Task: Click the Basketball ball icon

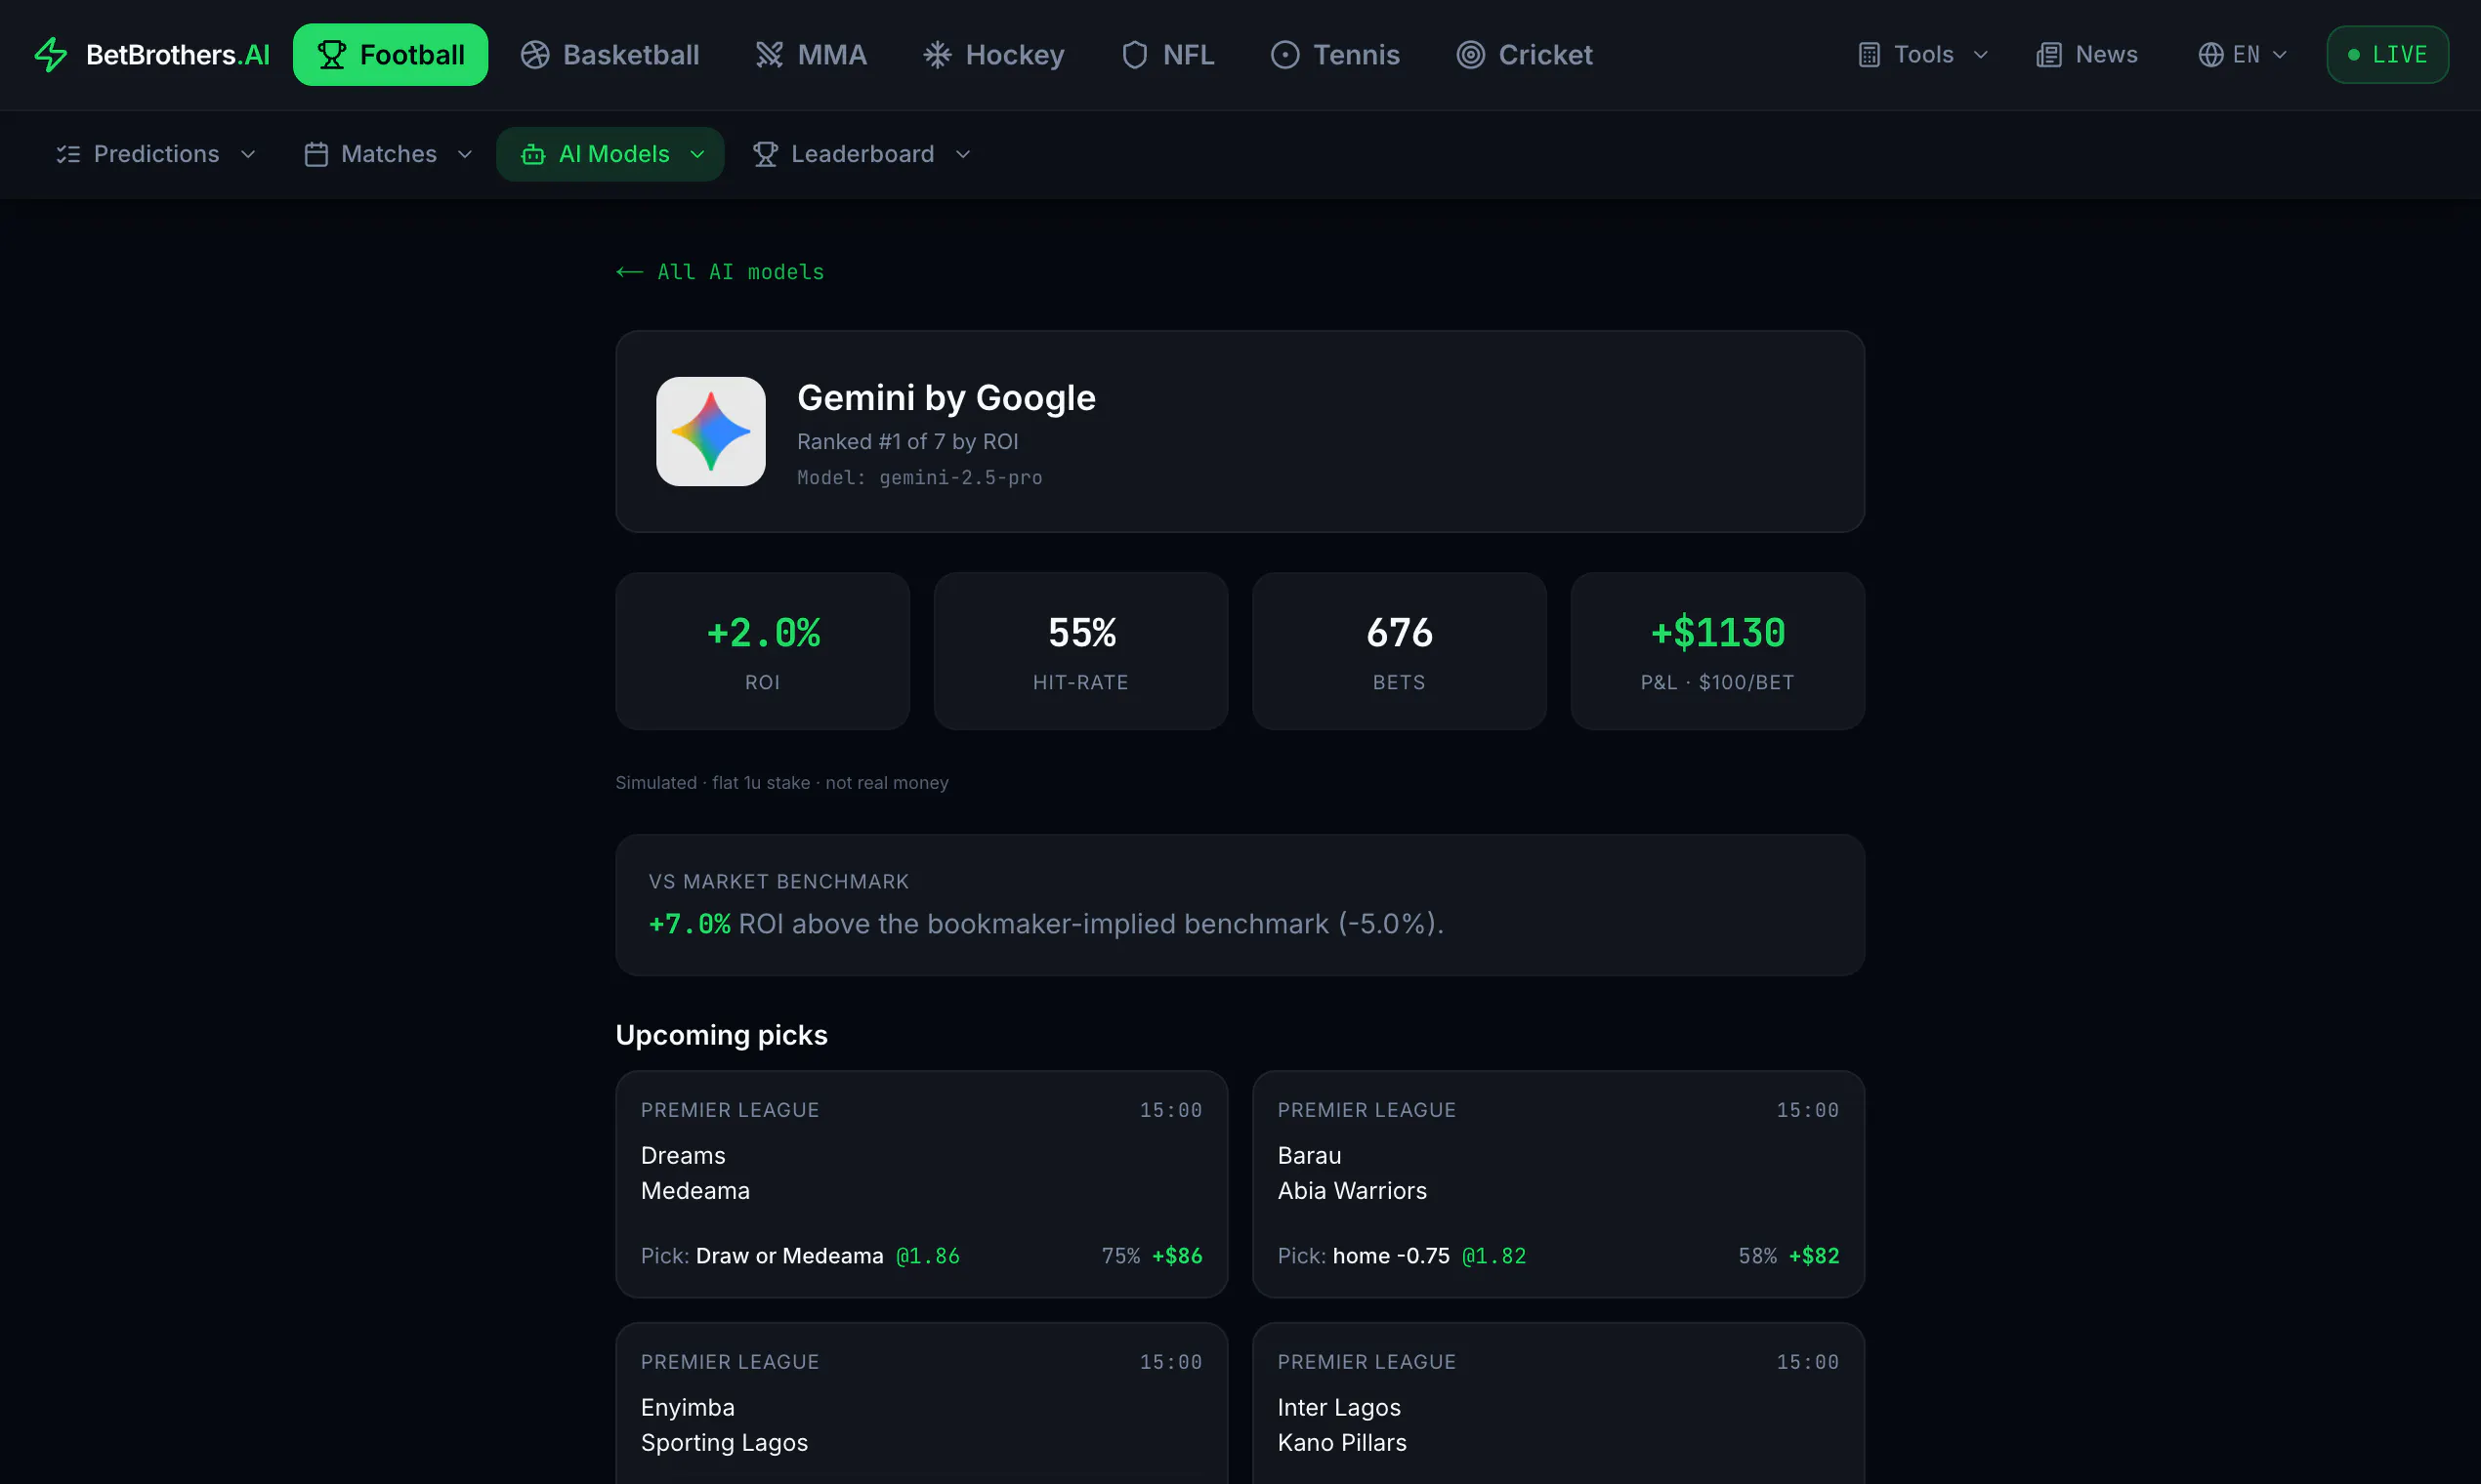Action: (x=535, y=55)
